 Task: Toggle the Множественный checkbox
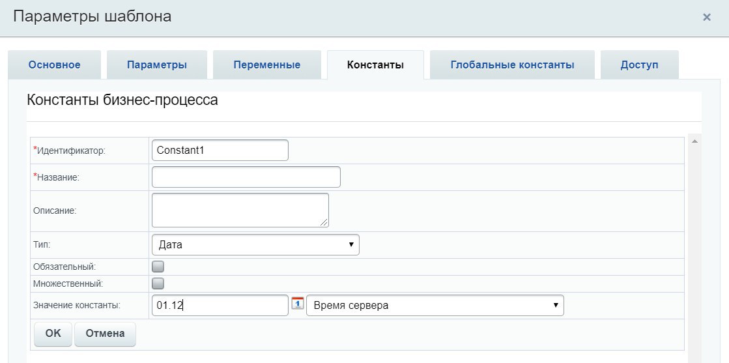coord(158,283)
